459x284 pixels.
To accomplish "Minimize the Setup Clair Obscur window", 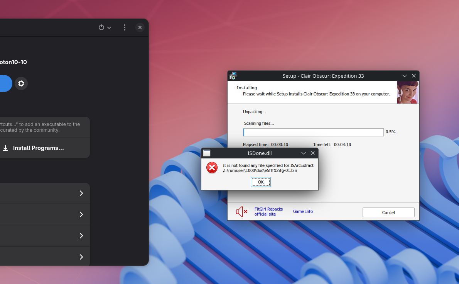I will pyautogui.click(x=405, y=76).
